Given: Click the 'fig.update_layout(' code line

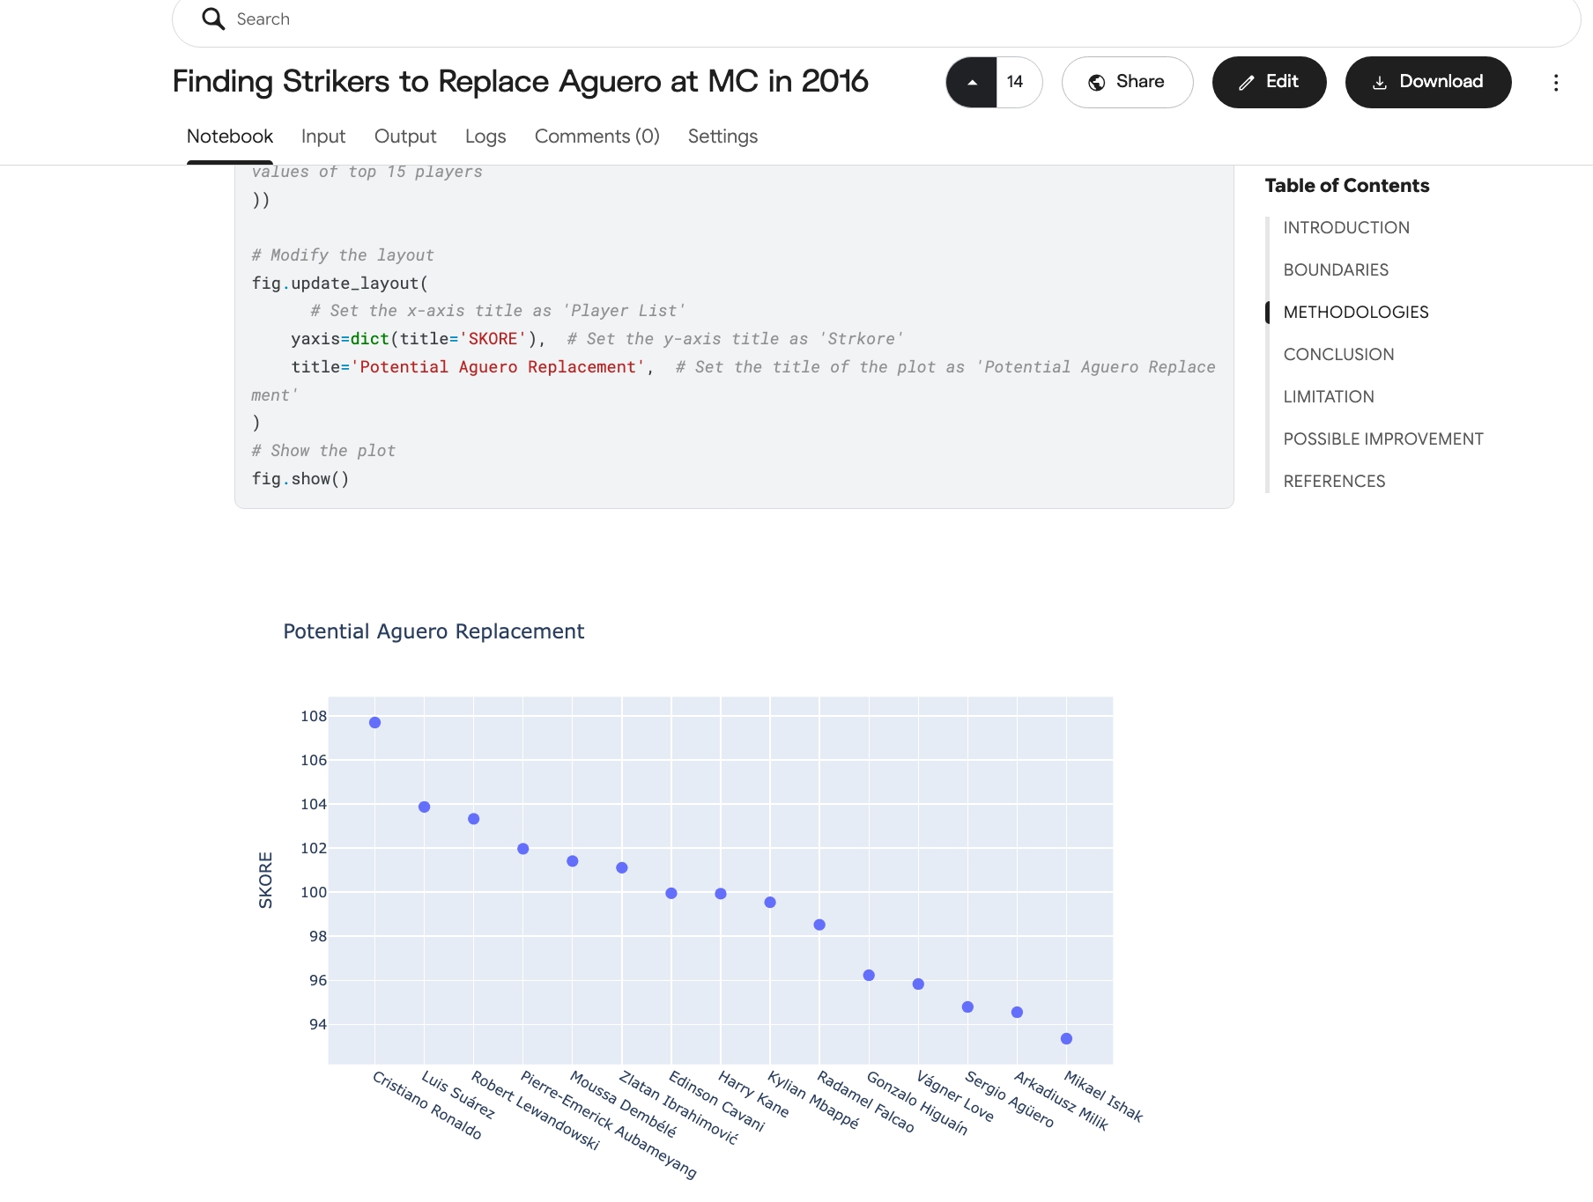Looking at the screenshot, I should point(340,284).
